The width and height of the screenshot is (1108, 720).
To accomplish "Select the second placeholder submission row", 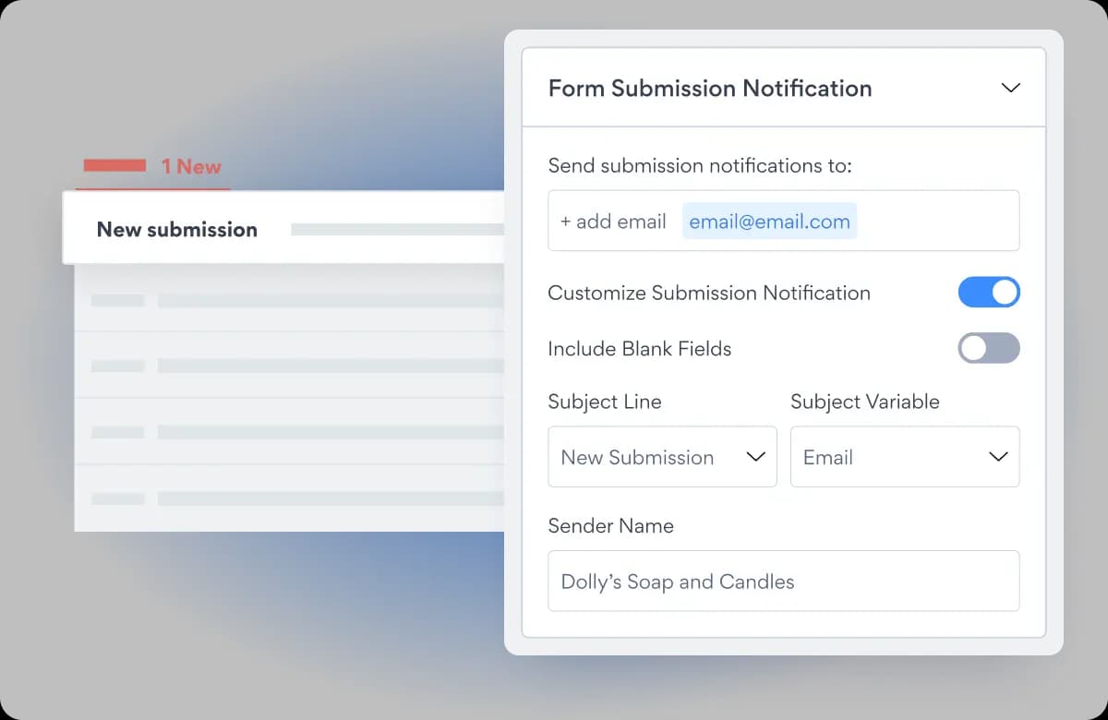I will point(290,366).
